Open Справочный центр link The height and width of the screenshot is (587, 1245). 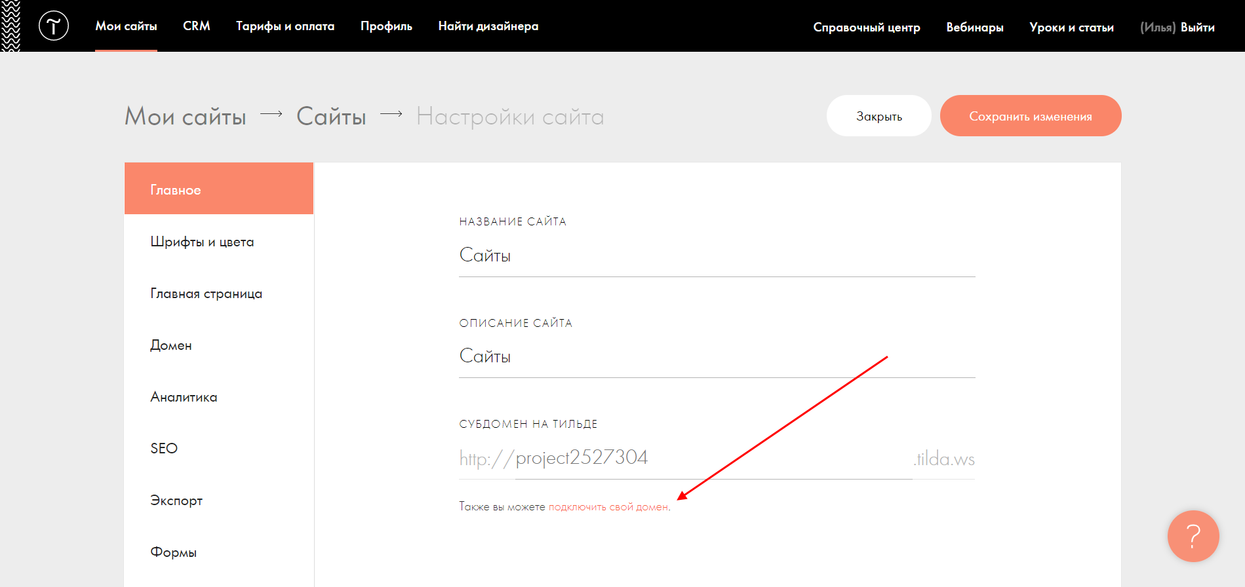(x=866, y=28)
